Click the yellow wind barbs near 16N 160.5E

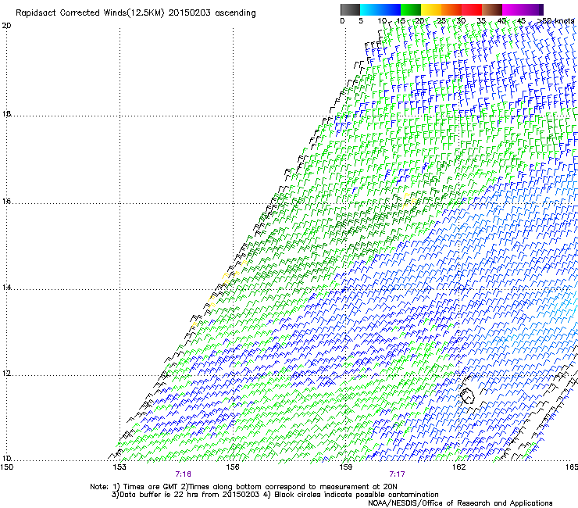tap(409, 199)
